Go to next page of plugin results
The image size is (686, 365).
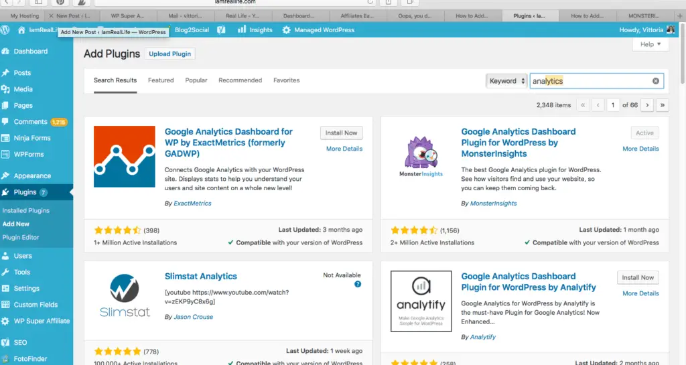pos(647,105)
